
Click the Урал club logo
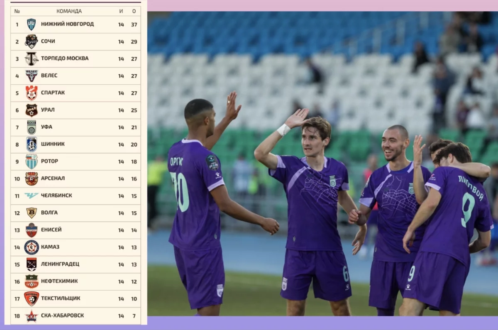31,110
